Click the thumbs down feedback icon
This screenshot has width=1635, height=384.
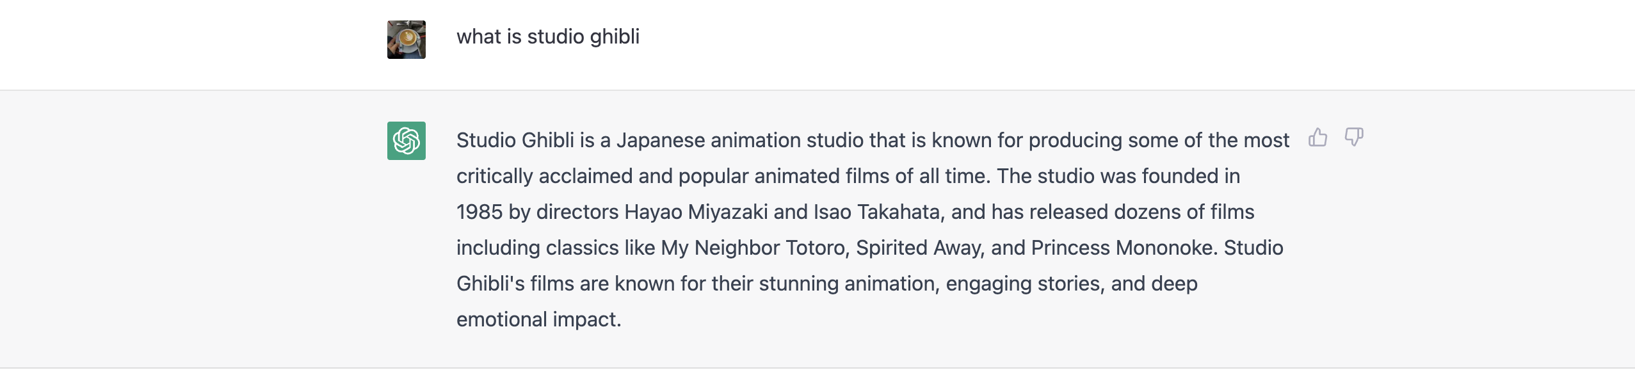tap(1353, 137)
